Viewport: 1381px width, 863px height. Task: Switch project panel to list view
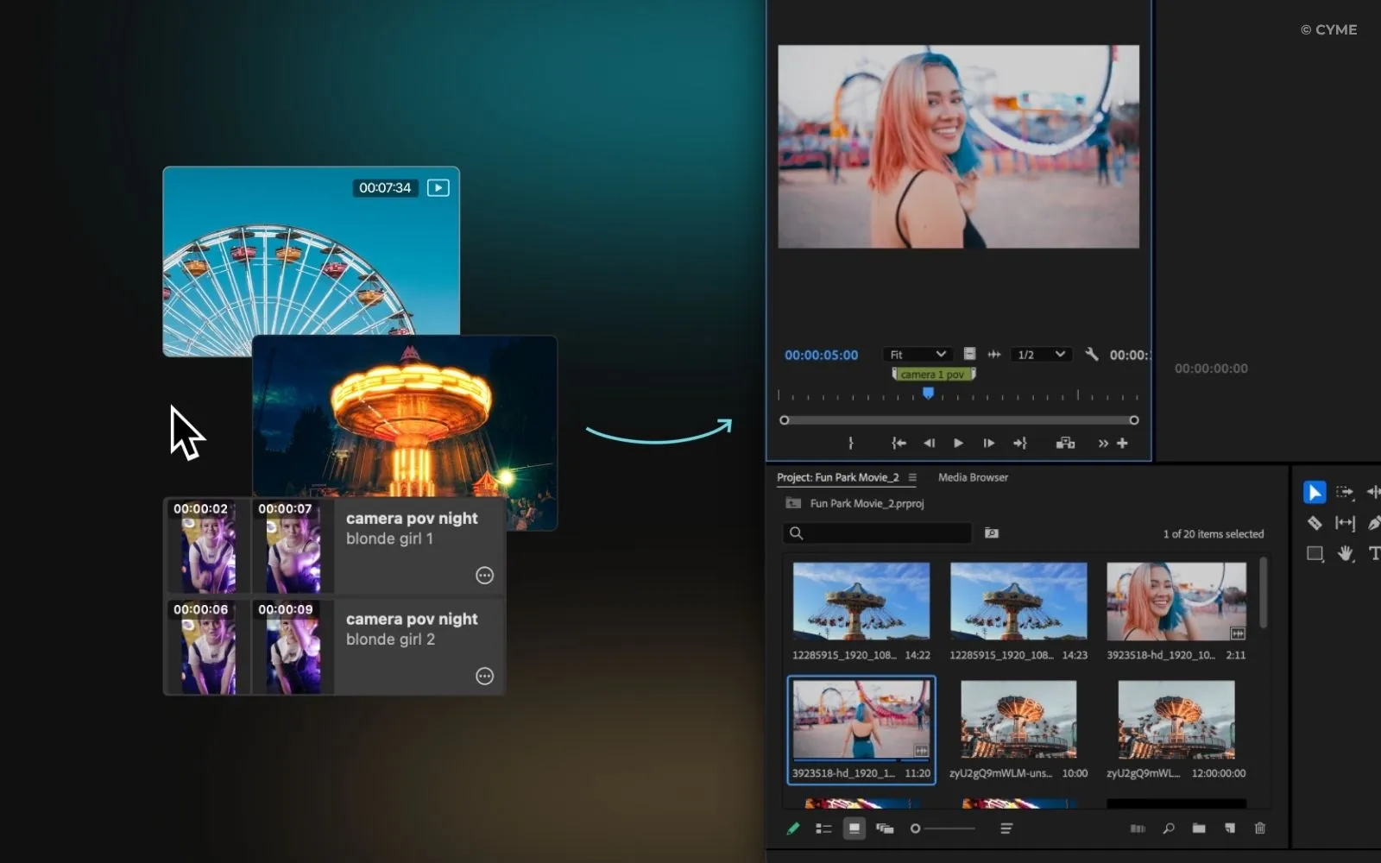pyautogui.click(x=823, y=828)
